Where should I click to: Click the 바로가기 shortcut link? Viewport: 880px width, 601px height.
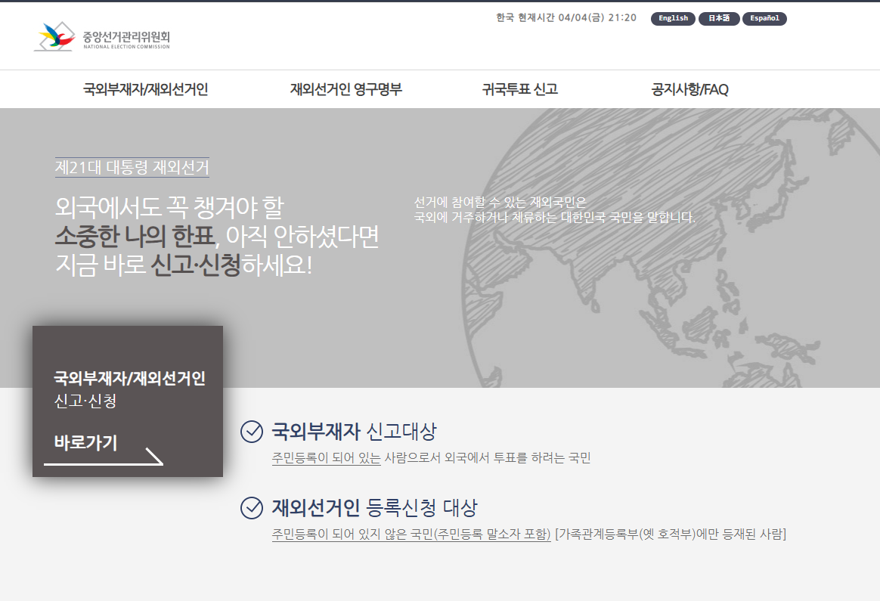86,443
